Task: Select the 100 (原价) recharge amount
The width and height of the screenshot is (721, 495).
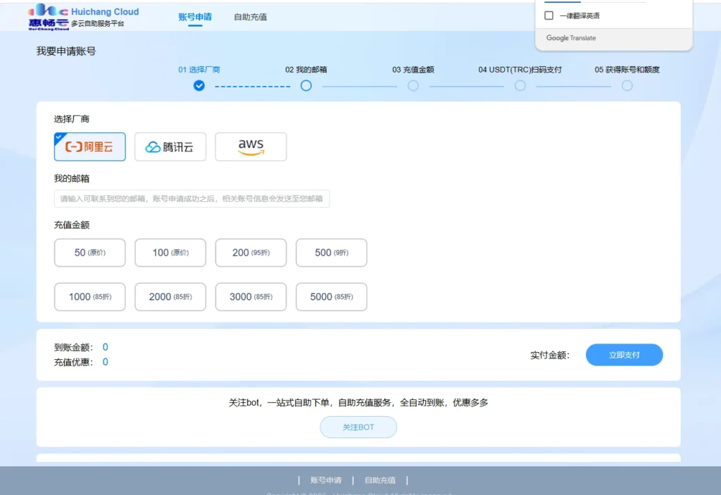Action: tap(170, 253)
